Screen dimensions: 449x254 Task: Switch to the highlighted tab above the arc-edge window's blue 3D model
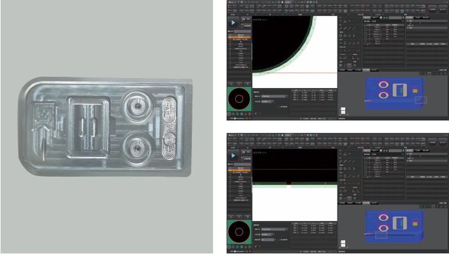(x=366, y=70)
